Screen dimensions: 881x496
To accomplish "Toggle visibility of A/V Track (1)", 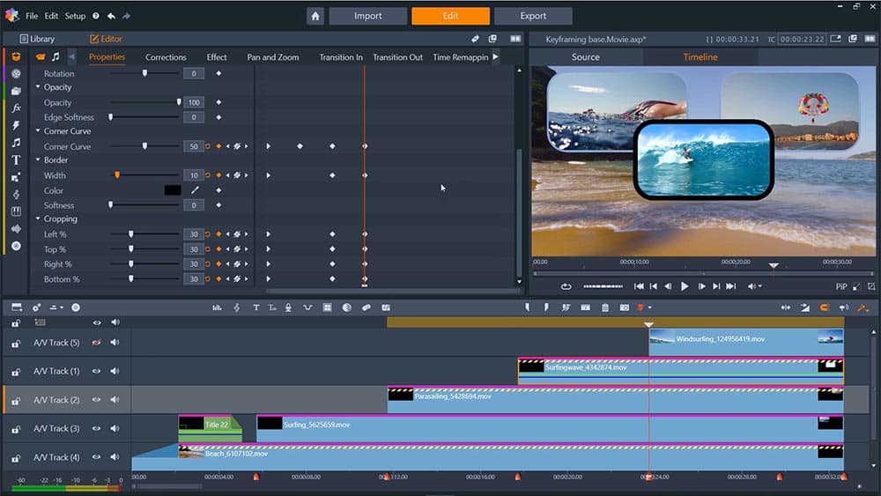I will click(x=97, y=371).
